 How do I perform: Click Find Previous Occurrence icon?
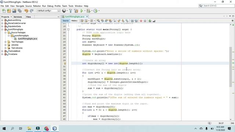[x=102, y=21]
